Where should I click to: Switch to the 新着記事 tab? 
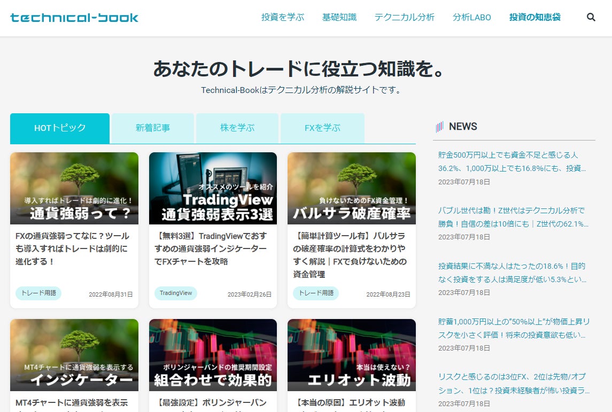pos(153,128)
